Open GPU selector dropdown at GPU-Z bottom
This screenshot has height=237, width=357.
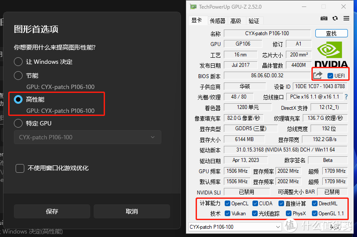click(235, 227)
